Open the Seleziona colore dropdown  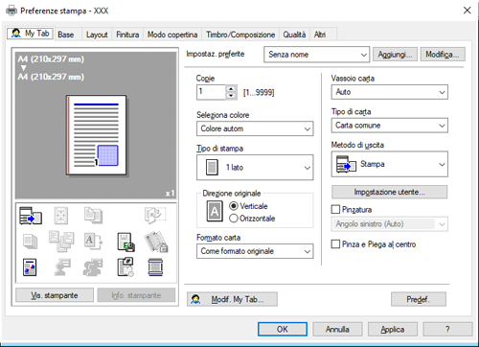point(255,128)
